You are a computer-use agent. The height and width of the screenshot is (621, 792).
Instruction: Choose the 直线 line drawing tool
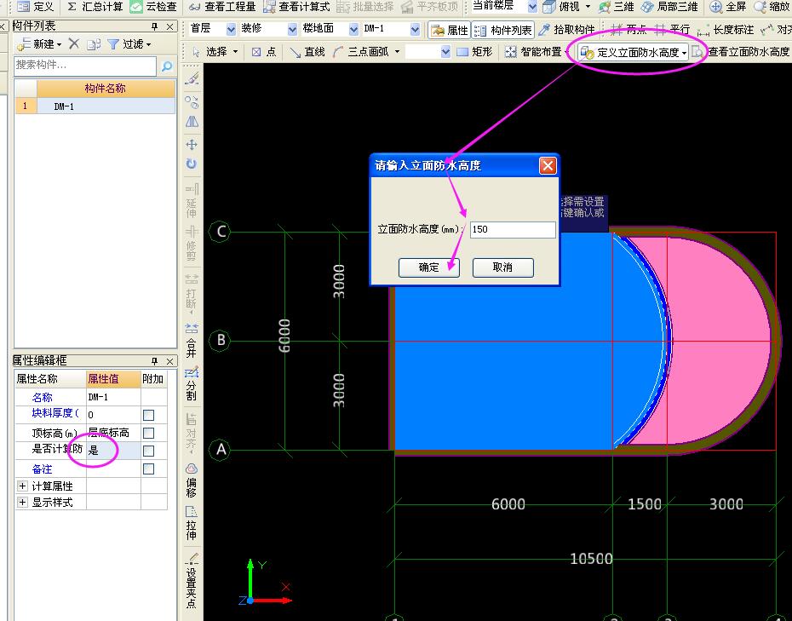(307, 52)
